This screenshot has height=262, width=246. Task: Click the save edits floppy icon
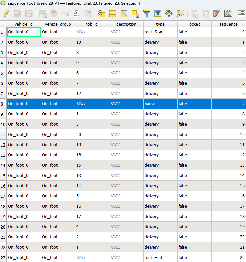point(29,14)
